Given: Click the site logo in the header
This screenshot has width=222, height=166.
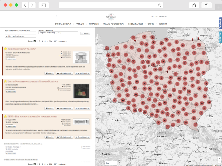Looking at the screenshot, I should coord(111,17).
